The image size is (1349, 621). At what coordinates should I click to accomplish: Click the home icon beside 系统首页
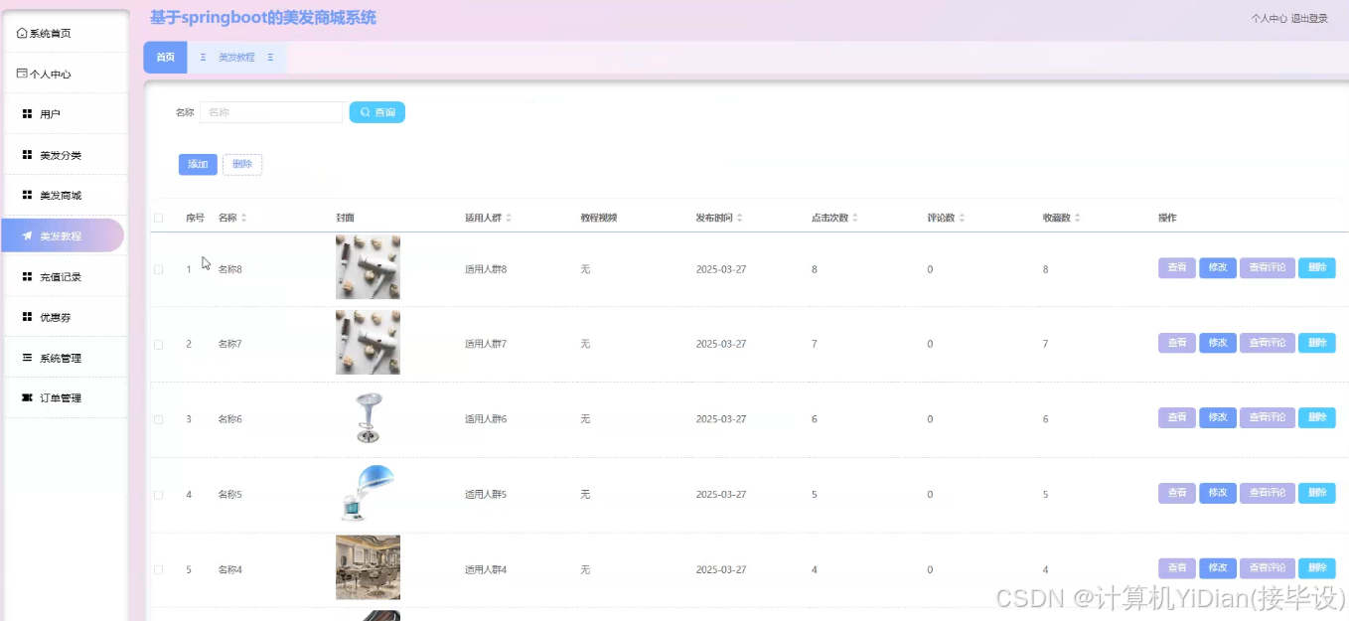pos(22,33)
